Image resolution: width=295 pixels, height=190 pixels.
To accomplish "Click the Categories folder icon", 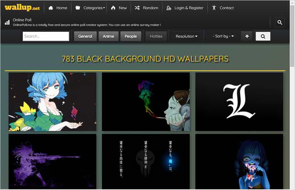I will pos(78,8).
